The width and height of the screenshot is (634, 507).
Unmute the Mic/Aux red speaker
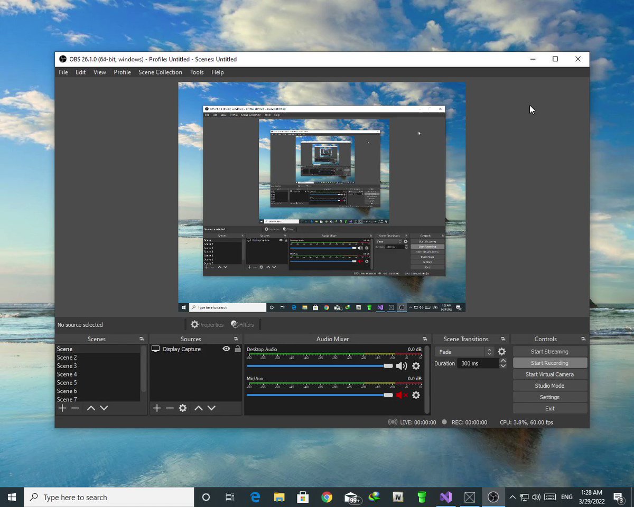coord(402,395)
